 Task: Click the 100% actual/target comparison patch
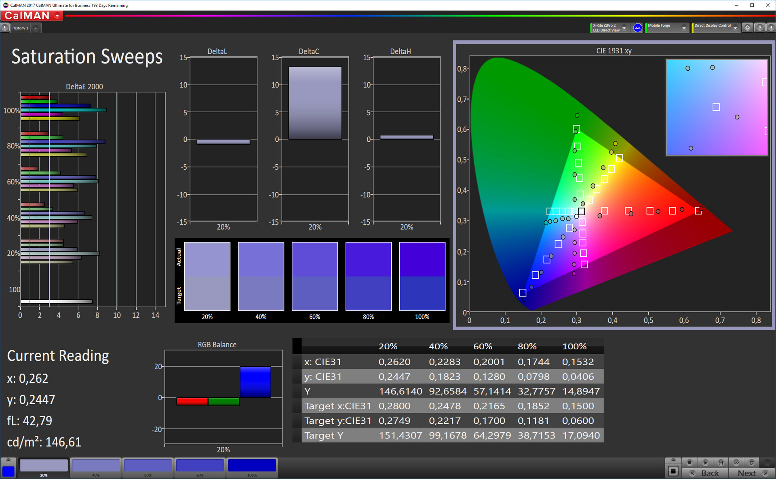click(422, 276)
